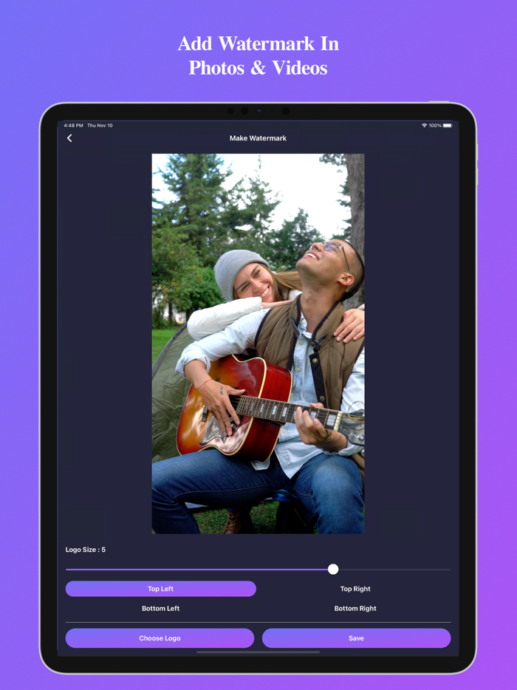This screenshot has width=517, height=690.
Task: Click the Logo Size slider handle
Action: [x=333, y=570]
